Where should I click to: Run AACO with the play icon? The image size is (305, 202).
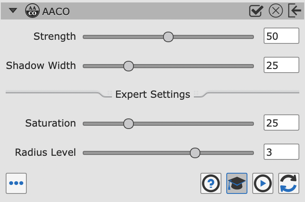pyautogui.click(x=263, y=183)
